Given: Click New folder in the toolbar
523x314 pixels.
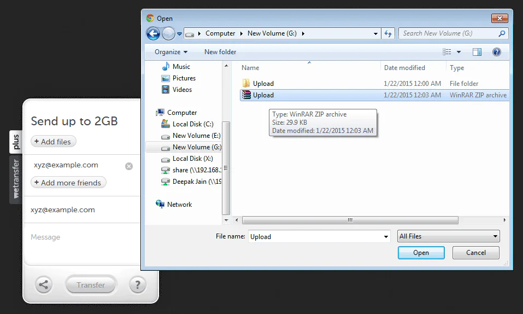Looking at the screenshot, I should pyautogui.click(x=220, y=52).
